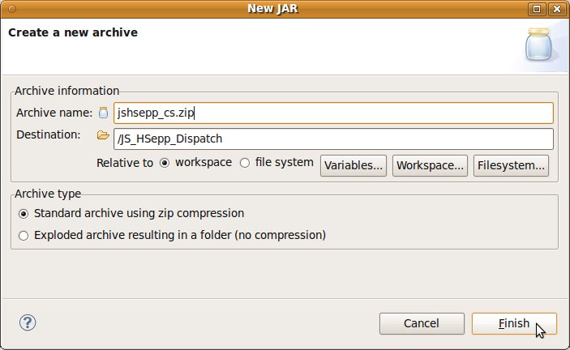Click the Create a new archive heading
This screenshot has width=570, height=350.
click(x=73, y=33)
